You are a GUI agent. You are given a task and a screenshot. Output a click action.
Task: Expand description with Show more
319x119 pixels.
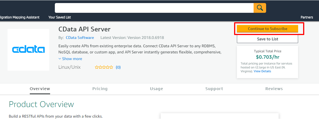pyautogui.click(x=70, y=59)
